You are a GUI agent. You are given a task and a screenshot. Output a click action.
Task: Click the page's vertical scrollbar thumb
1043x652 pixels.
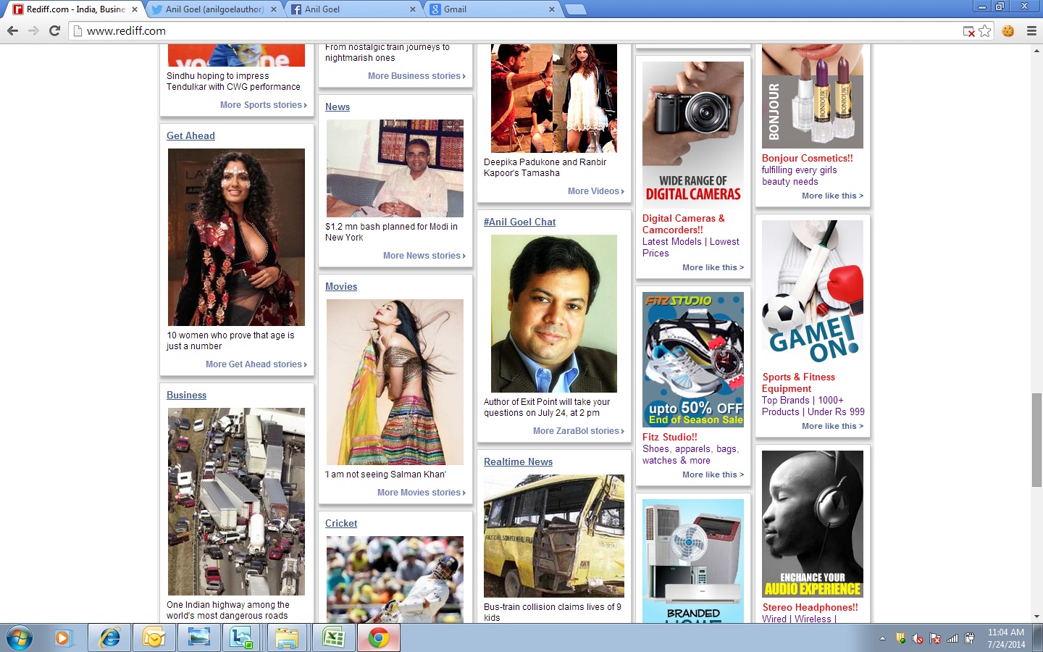[1036, 440]
